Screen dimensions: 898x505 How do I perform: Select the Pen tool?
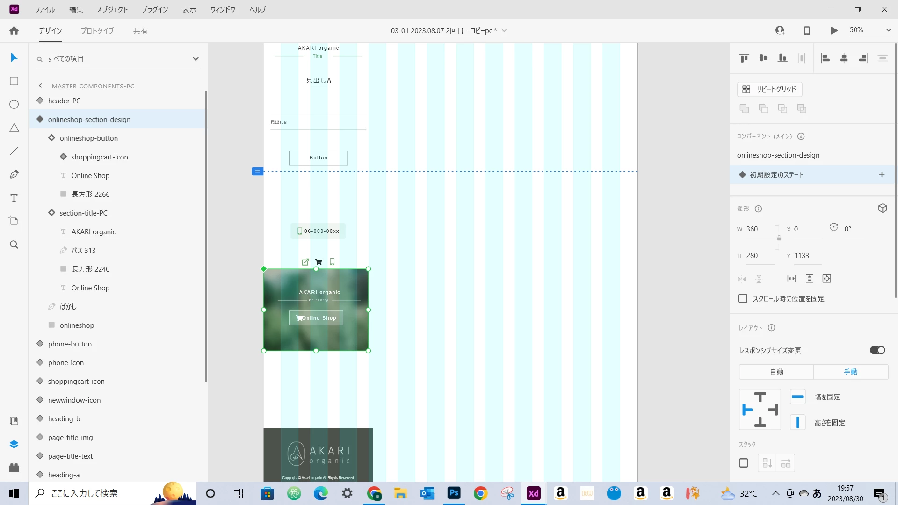(x=14, y=174)
